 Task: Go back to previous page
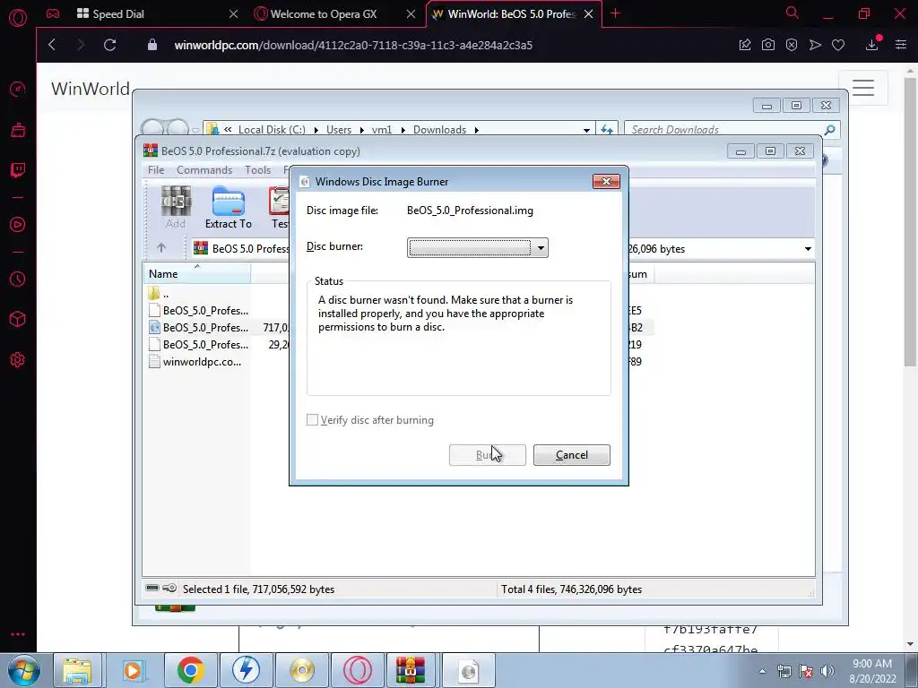52,45
